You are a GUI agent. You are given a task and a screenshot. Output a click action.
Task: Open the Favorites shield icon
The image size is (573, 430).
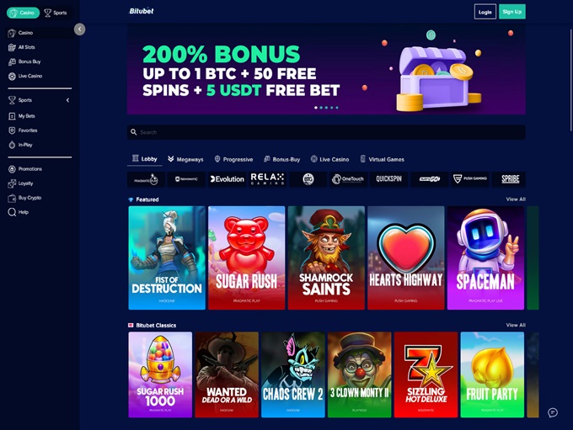(x=12, y=130)
